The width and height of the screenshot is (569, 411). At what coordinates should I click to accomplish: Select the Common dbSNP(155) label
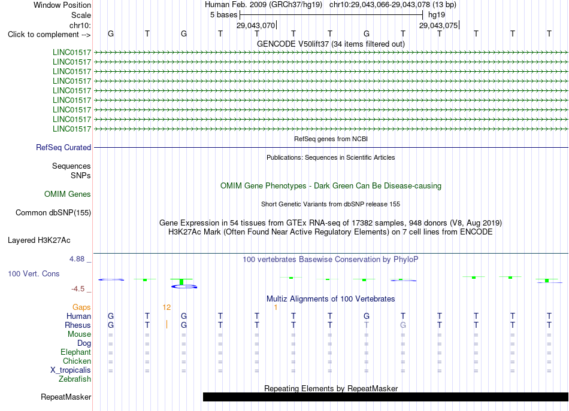pyautogui.click(x=53, y=213)
